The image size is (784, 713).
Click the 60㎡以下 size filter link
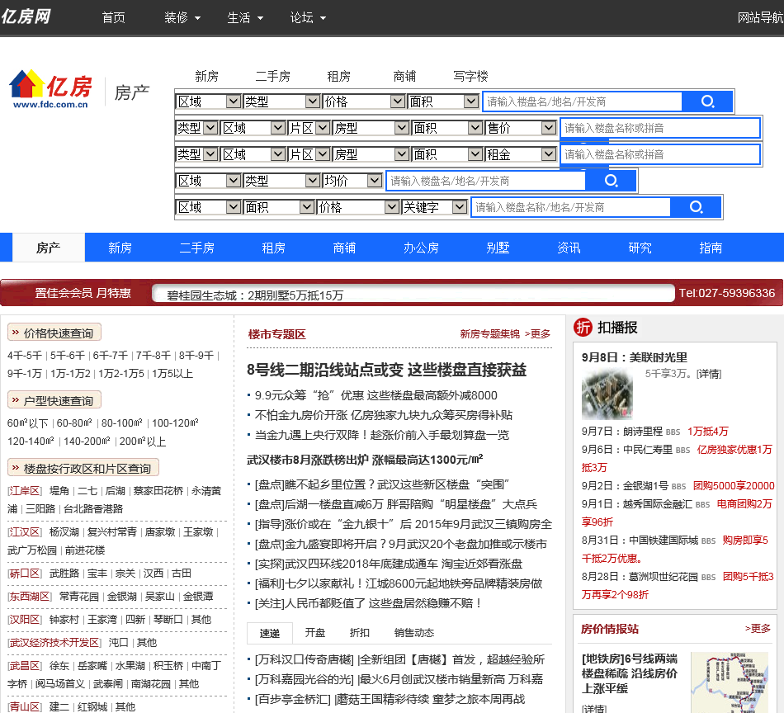27,423
